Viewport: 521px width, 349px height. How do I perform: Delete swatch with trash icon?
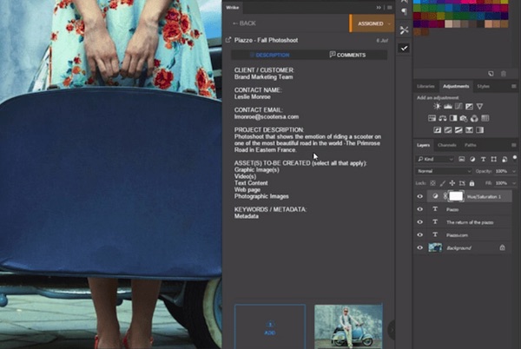coord(504,74)
